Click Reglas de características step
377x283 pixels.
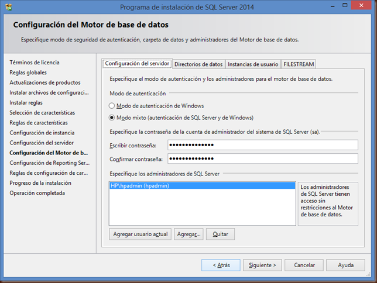tap(39, 123)
